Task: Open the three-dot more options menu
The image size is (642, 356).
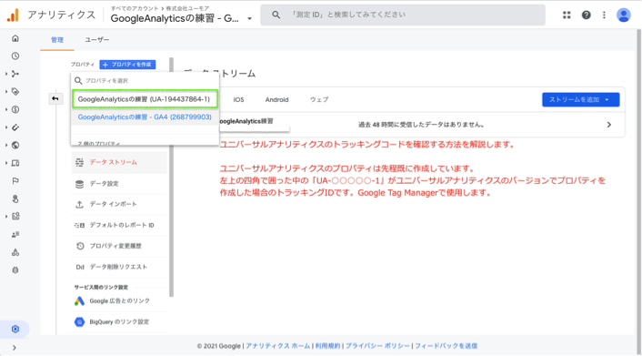Action: [x=605, y=15]
